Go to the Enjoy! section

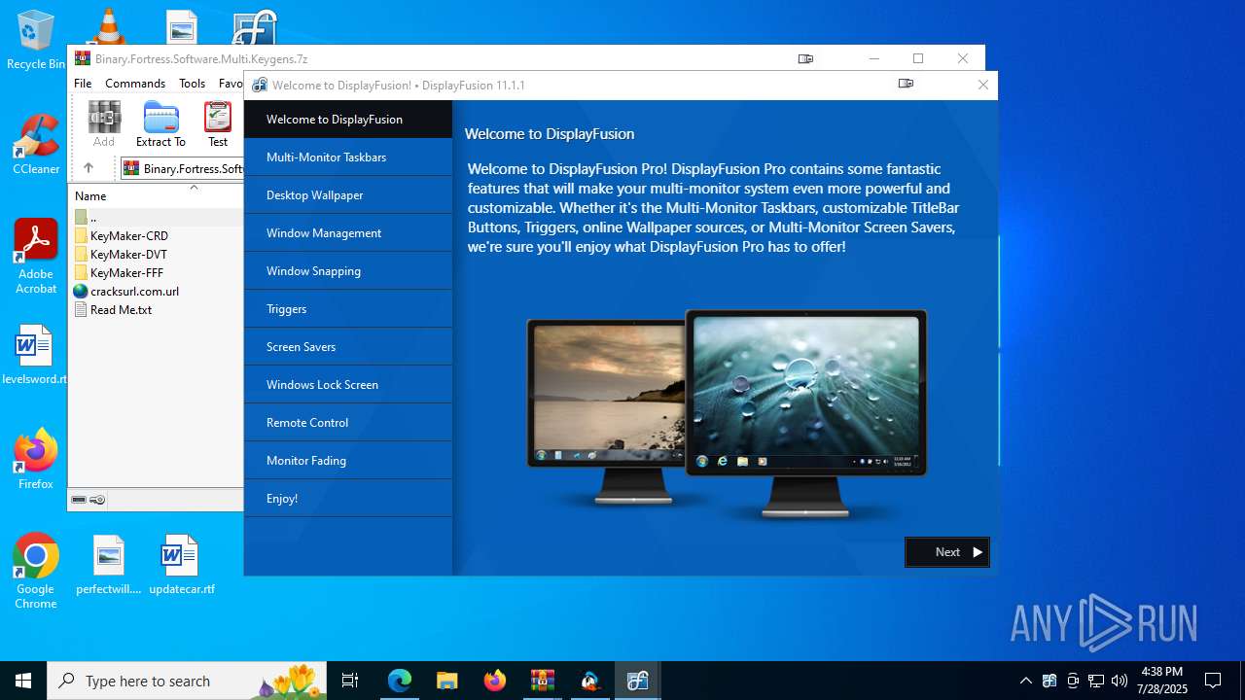click(348, 499)
